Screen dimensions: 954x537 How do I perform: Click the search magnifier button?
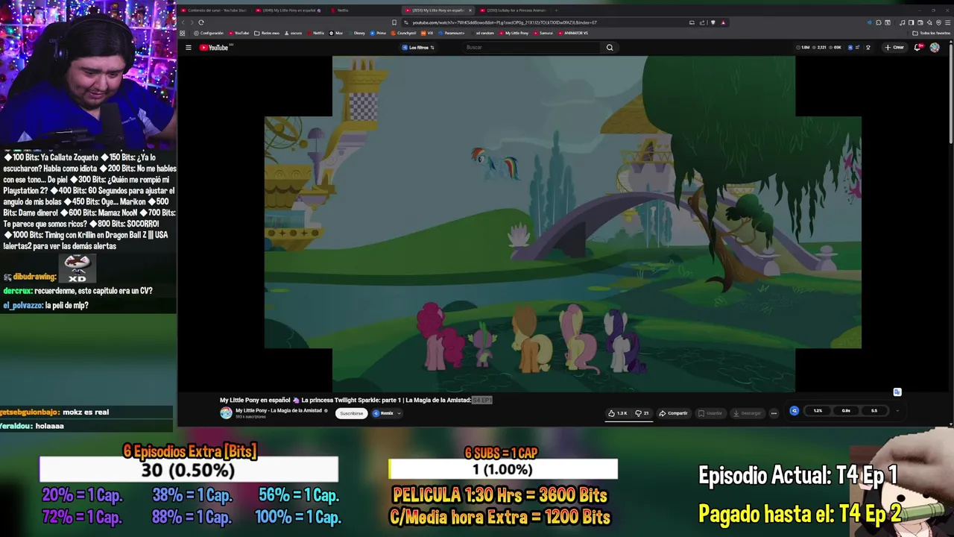pos(610,48)
